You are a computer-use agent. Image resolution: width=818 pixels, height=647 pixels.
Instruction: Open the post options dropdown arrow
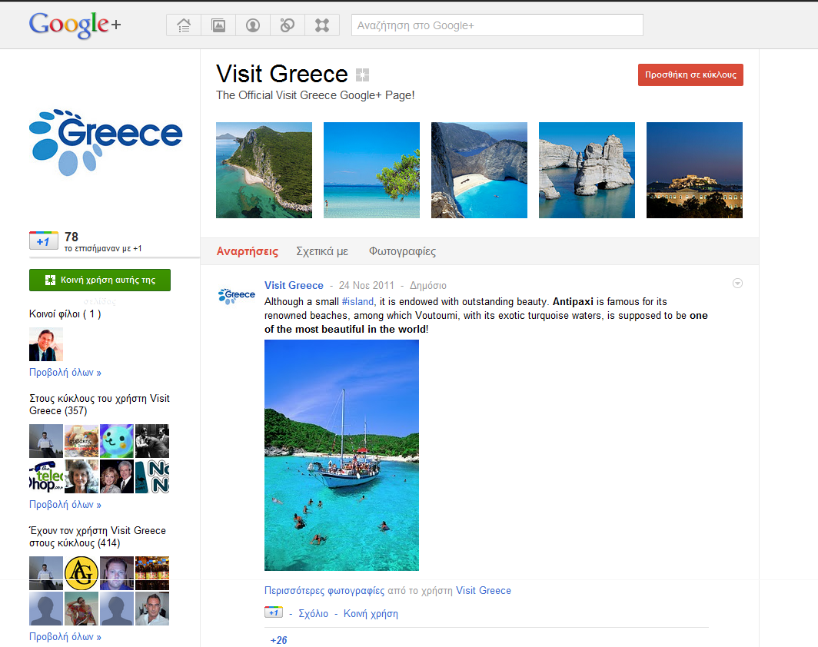tap(737, 284)
